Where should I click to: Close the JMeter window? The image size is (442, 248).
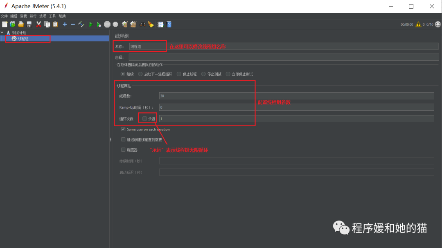pos(432,6)
